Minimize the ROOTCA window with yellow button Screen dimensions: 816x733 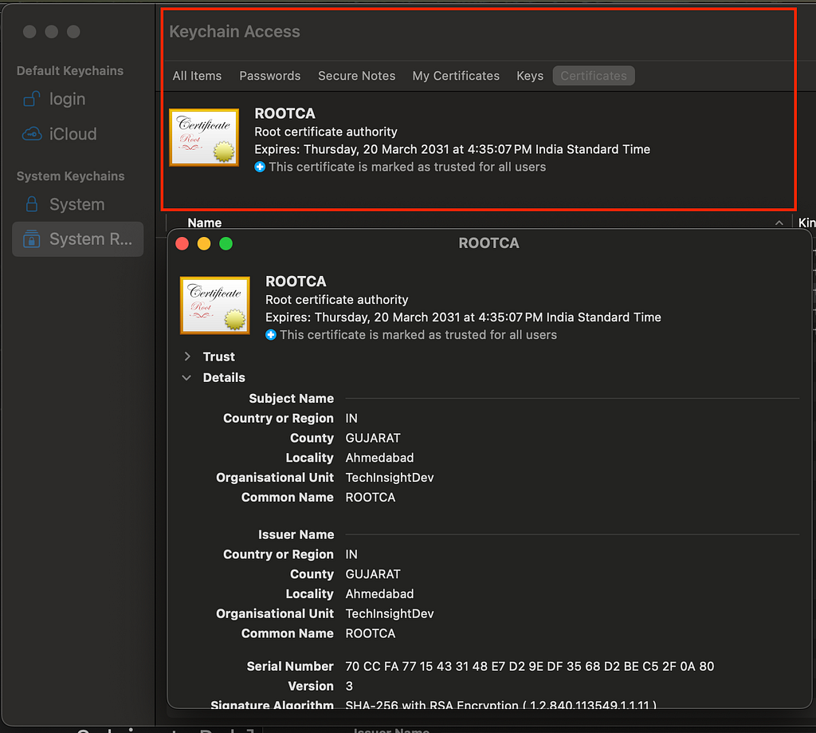[x=204, y=244]
